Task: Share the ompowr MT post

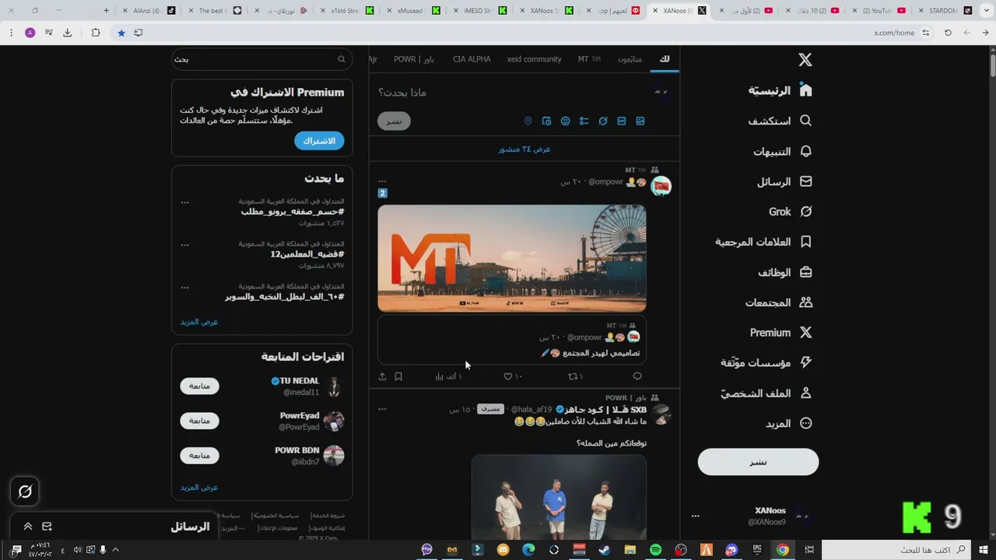Action: coord(382,376)
